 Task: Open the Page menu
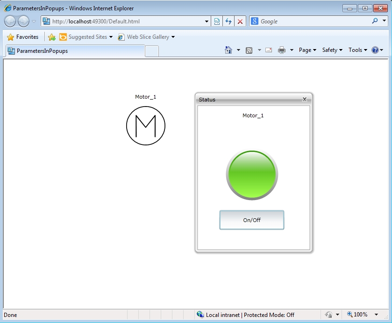307,50
